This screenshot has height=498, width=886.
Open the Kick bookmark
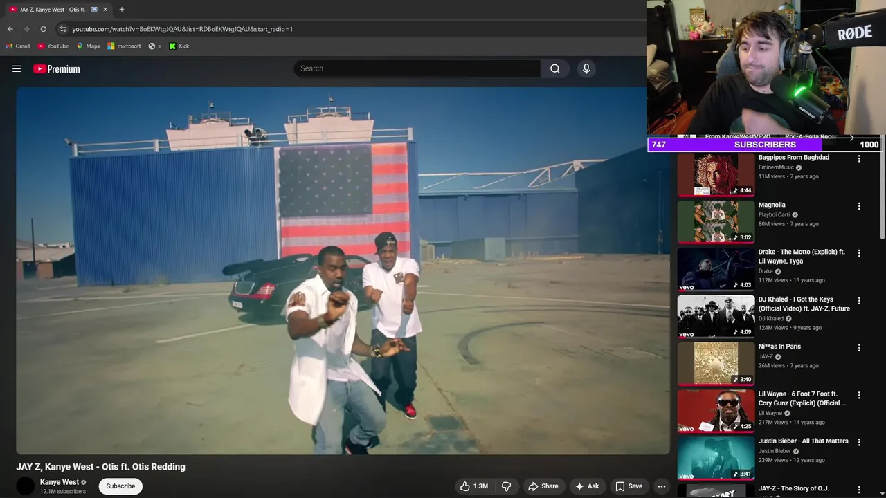point(179,46)
